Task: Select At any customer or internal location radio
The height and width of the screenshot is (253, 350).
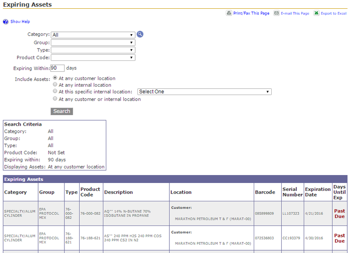Action: (x=55, y=98)
